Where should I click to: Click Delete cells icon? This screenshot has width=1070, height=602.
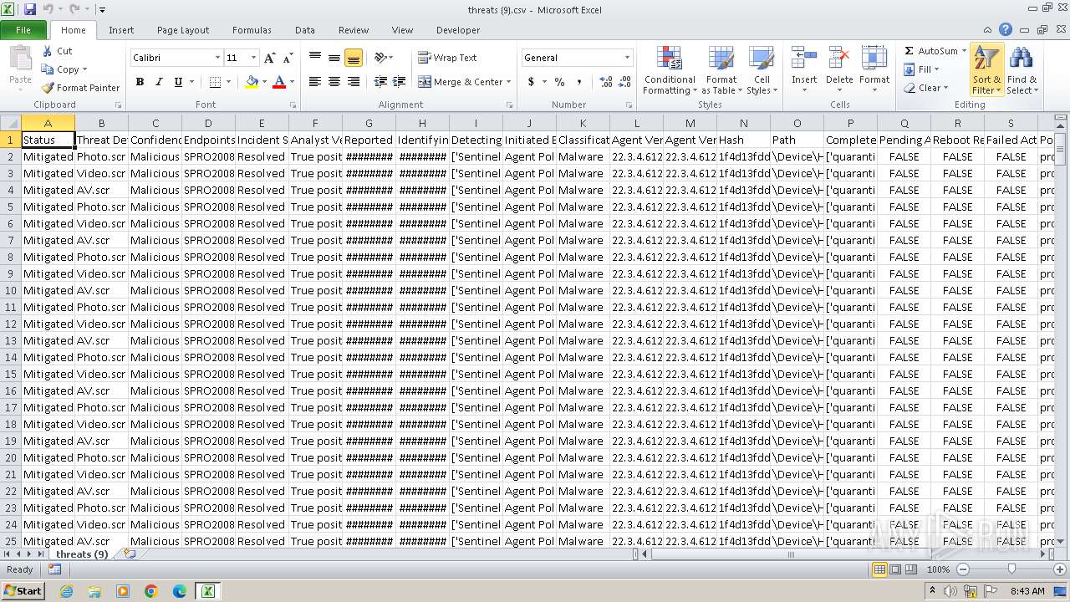(839, 57)
